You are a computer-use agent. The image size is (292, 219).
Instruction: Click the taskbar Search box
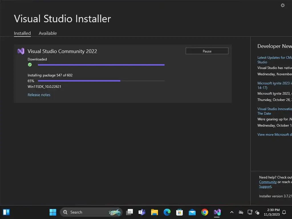pos(91,212)
